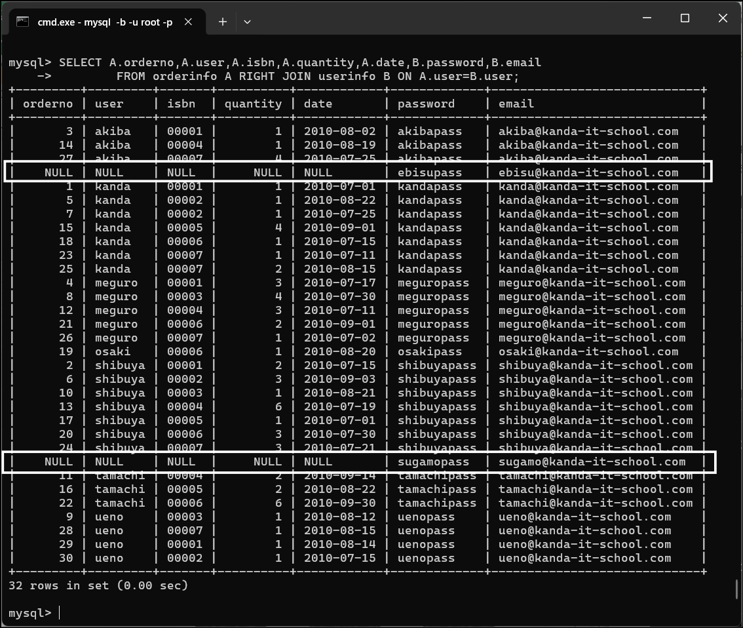Select the 'cmd.exe - mysql -b -u root -p' tab
Screen dimensions: 743x628
point(105,22)
